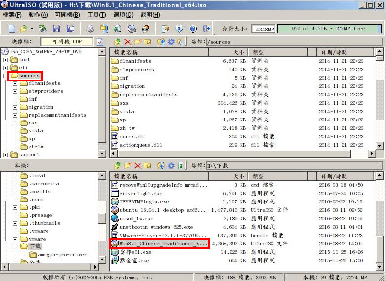Go up one level in local pane
386x281 pixels.
[x=117, y=166]
